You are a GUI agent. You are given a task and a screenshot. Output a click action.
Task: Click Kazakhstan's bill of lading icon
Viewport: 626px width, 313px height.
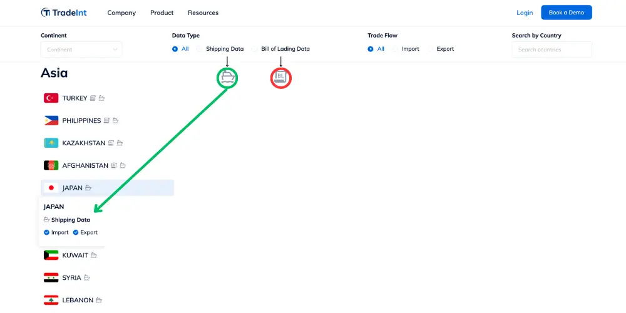111,143
